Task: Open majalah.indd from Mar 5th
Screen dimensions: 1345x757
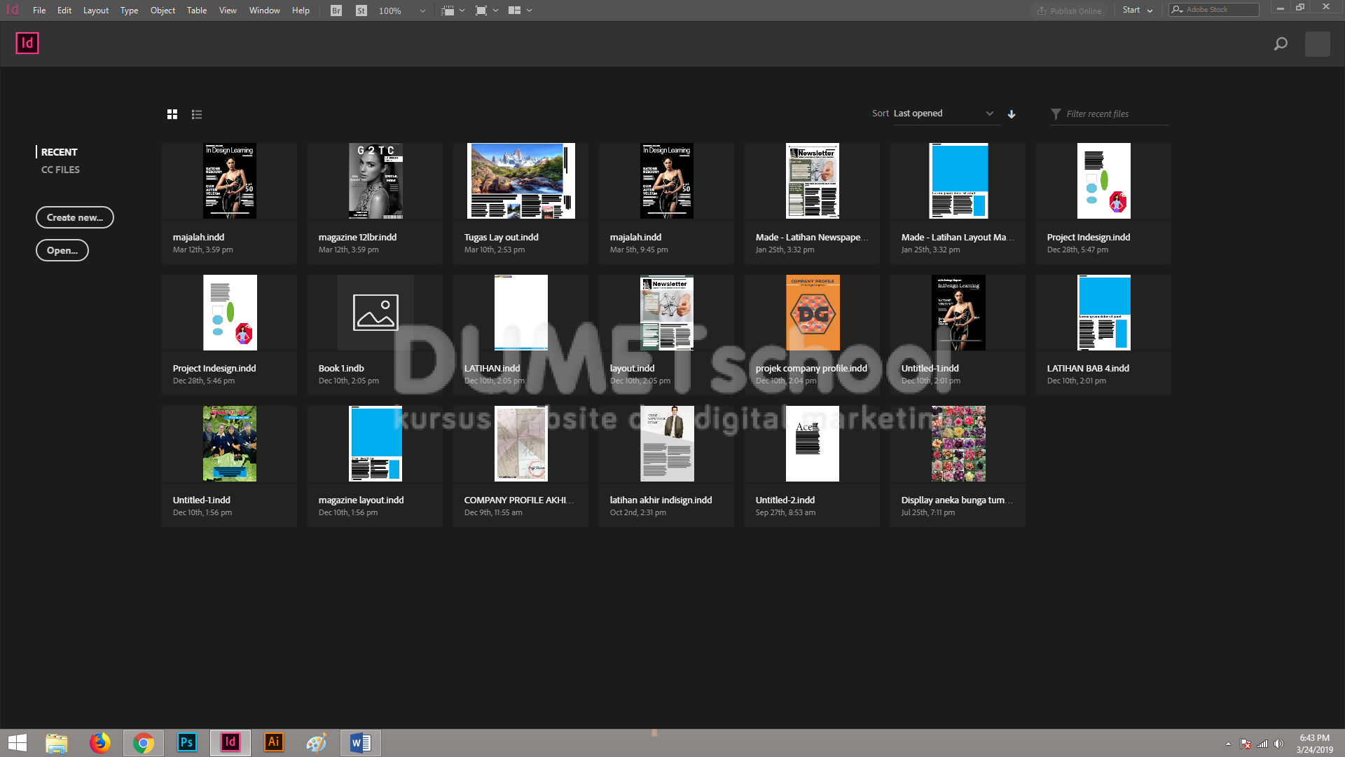Action: 667,181
